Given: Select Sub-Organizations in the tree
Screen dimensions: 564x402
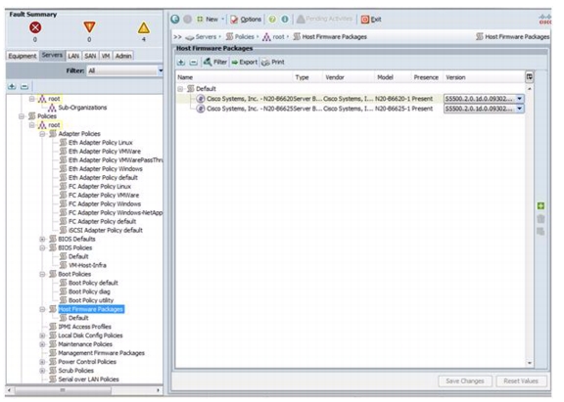Looking at the screenshot, I should tap(82, 108).
